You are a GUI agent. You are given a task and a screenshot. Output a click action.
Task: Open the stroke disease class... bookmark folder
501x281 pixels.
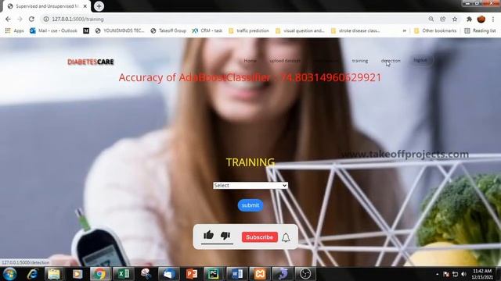click(355, 30)
